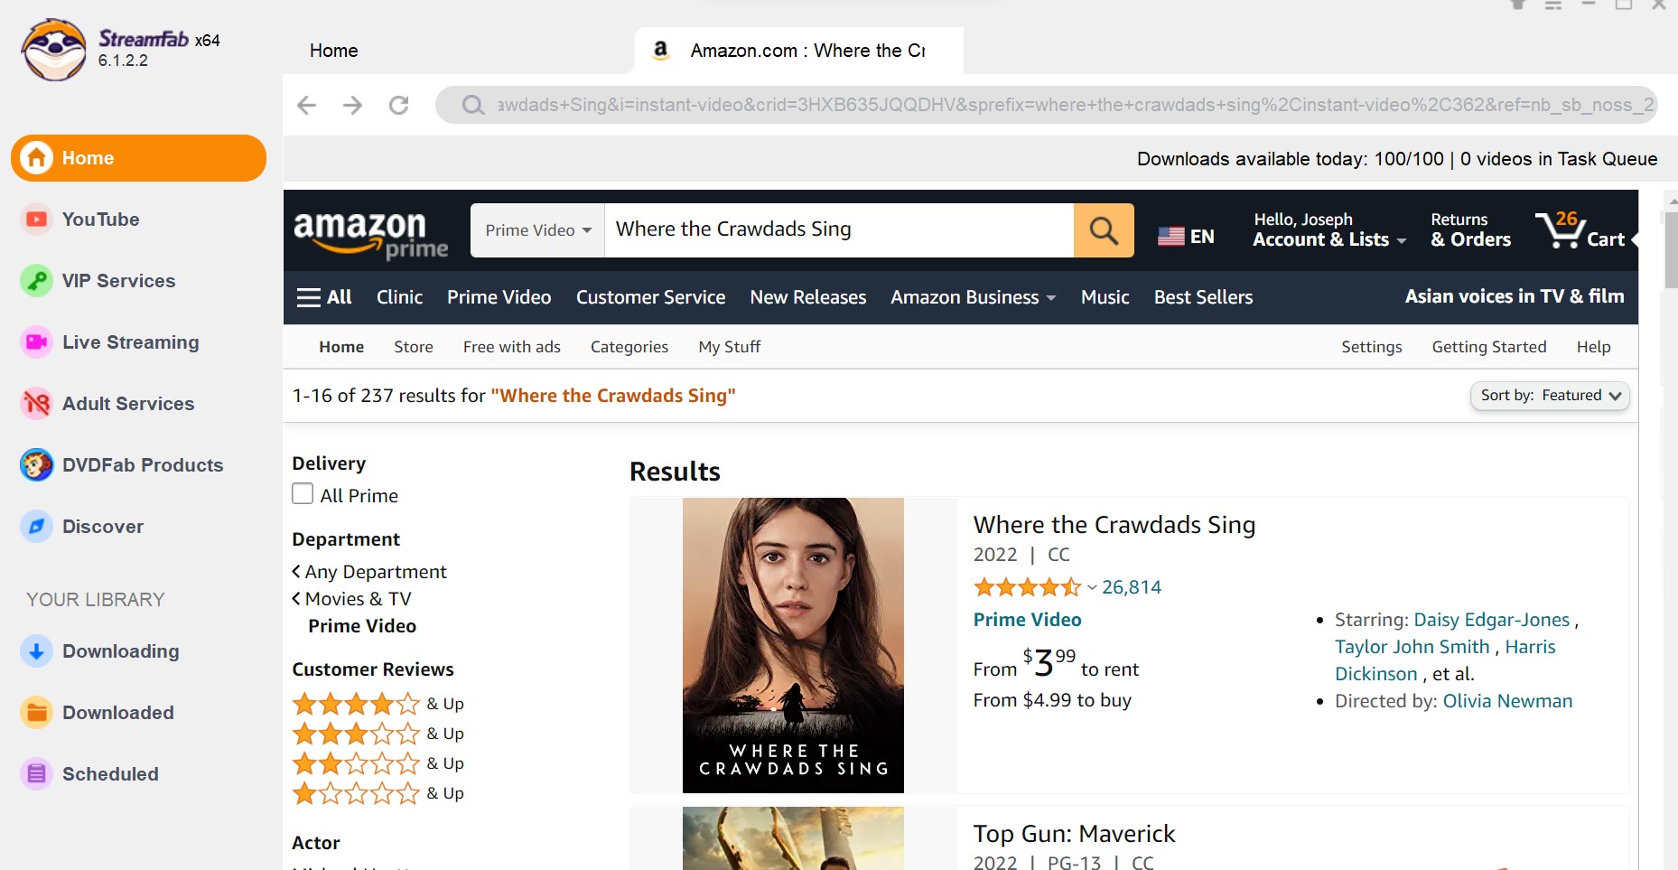Open the 26,814 ratings link
The width and height of the screenshot is (1678, 870).
point(1132,587)
